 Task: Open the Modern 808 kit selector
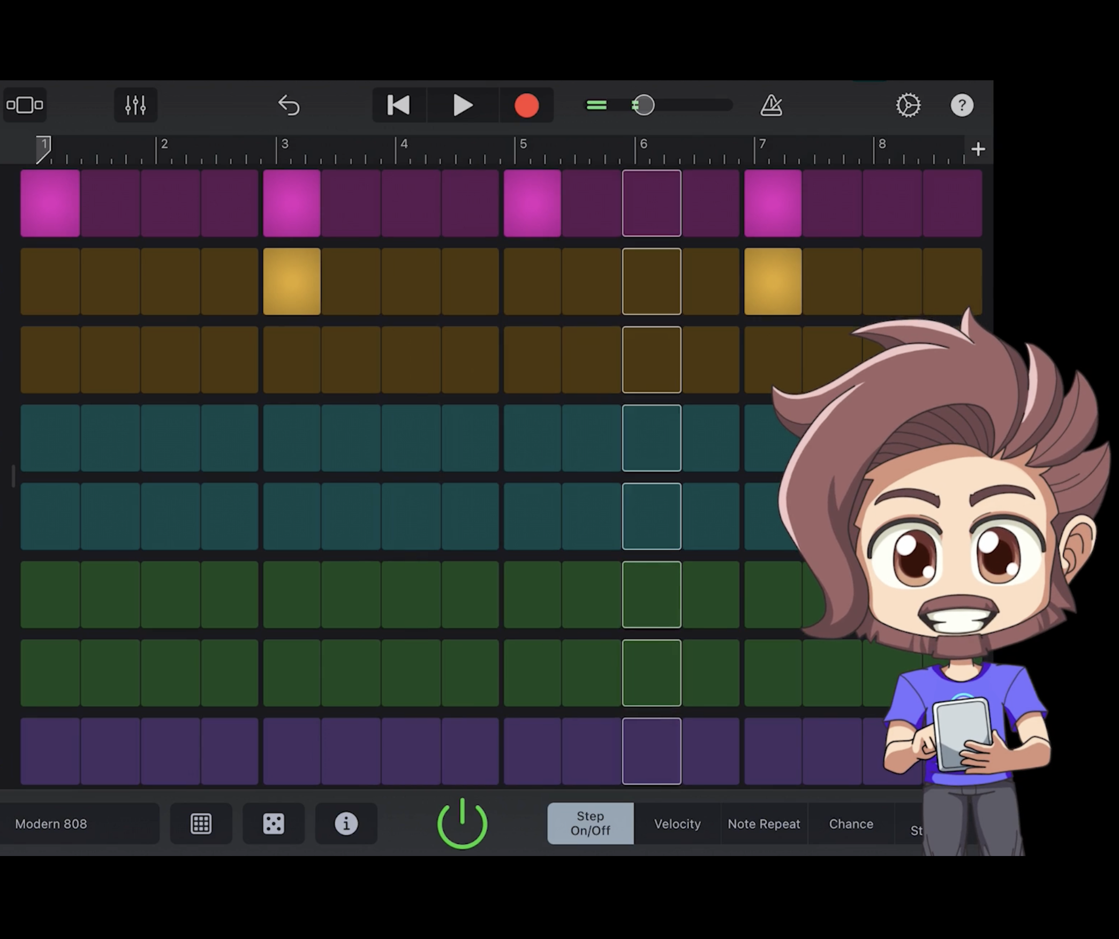click(79, 823)
